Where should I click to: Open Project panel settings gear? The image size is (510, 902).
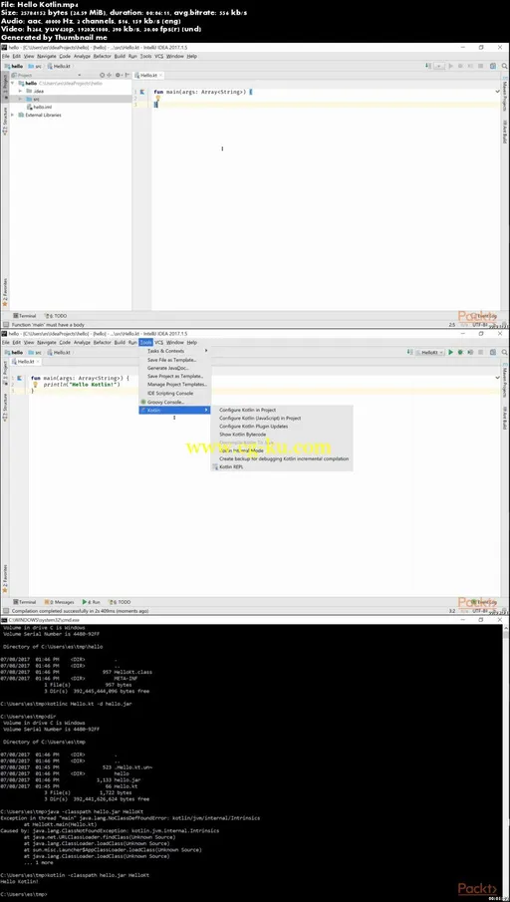pos(118,75)
